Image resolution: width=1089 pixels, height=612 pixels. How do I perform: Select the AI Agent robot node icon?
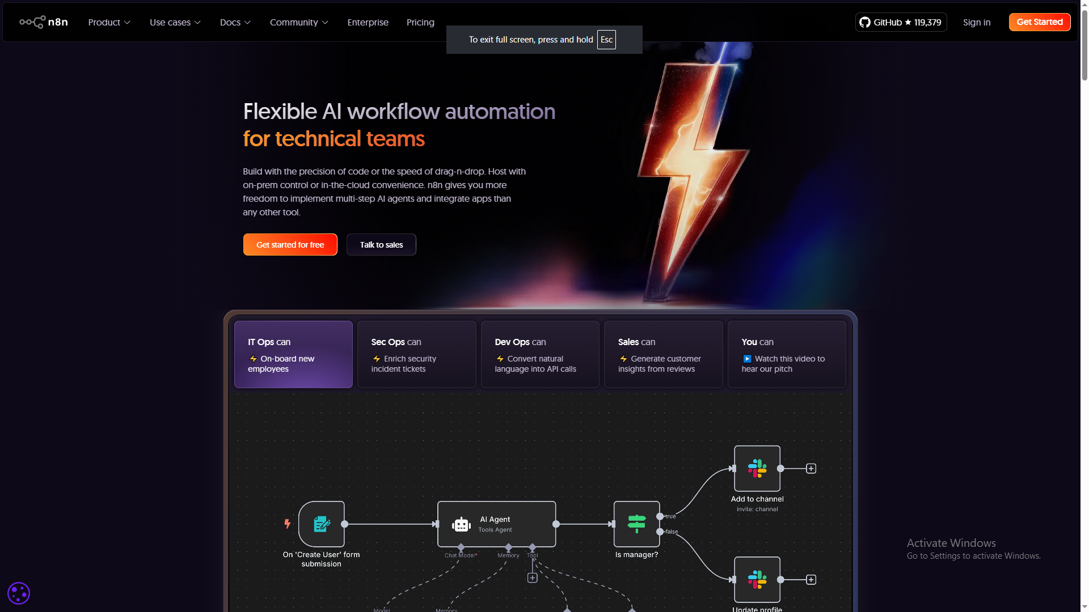coord(462,524)
